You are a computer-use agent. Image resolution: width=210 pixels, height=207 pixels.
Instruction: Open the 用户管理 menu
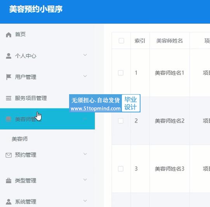47,77
